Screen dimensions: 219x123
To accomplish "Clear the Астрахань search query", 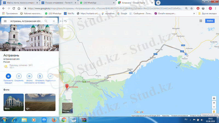I will click(x=54, y=21).
